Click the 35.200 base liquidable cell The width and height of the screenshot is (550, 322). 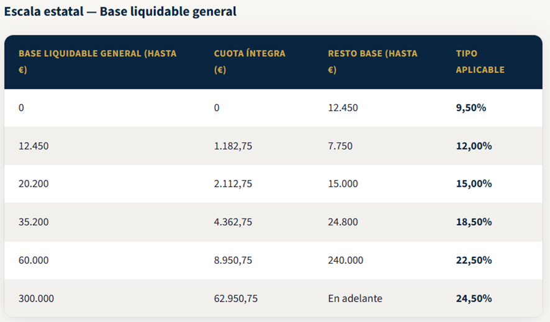[34, 222]
